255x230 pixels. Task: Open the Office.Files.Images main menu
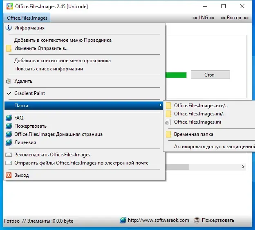27,18
